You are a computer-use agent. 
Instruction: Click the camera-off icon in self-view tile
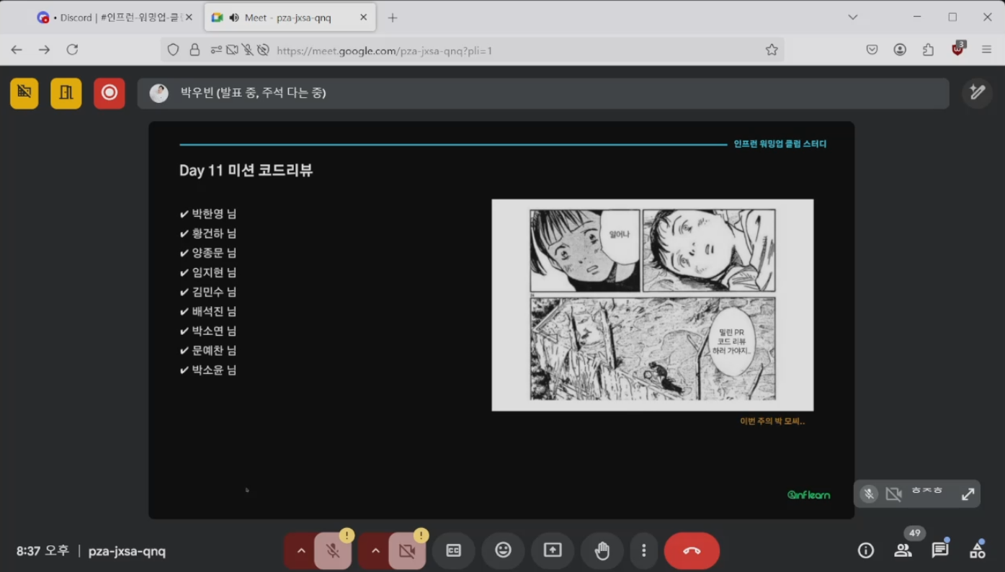click(894, 494)
